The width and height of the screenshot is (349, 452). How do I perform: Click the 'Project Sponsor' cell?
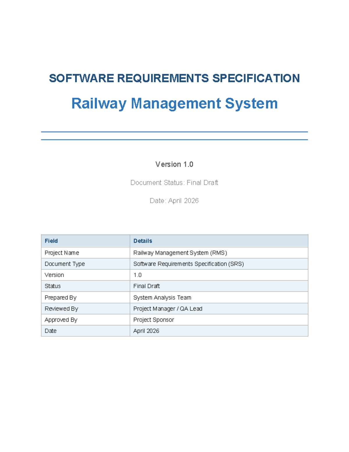[219, 320]
